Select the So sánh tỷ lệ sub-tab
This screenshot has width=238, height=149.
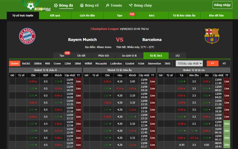click(129, 56)
